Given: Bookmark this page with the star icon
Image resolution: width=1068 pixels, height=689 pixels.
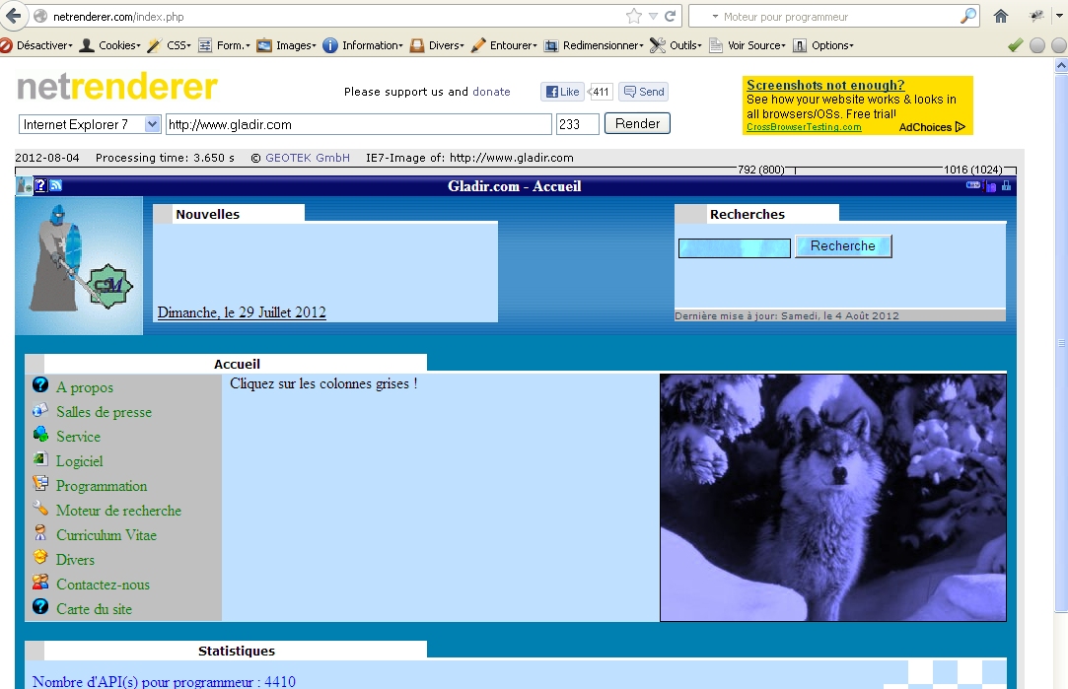Looking at the screenshot, I should (x=633, y=16).
